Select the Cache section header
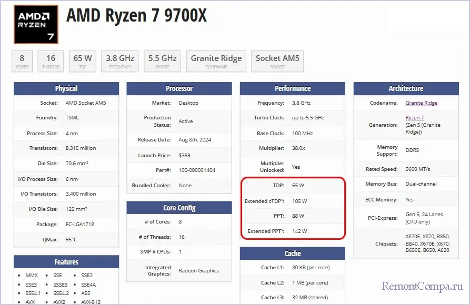 pyautogui.click(x=293, y=253)
